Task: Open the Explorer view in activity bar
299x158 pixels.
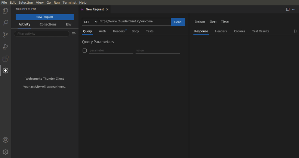Action: tap(6, 11)
